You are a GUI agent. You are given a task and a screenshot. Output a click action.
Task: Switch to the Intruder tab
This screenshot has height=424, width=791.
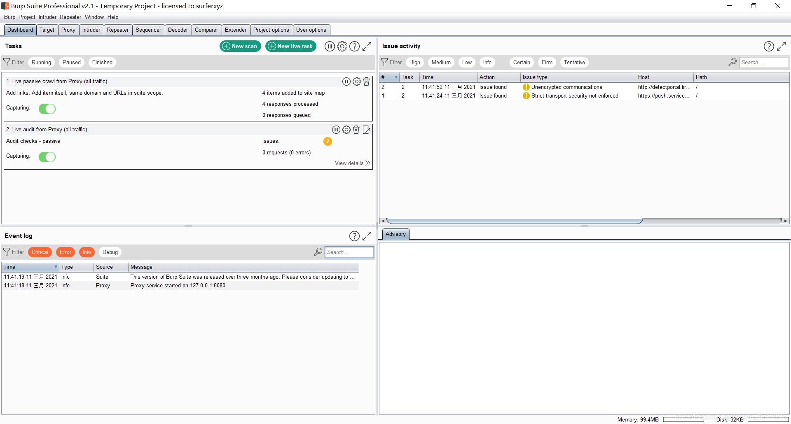pyautogui.click(x=91, y=30)
